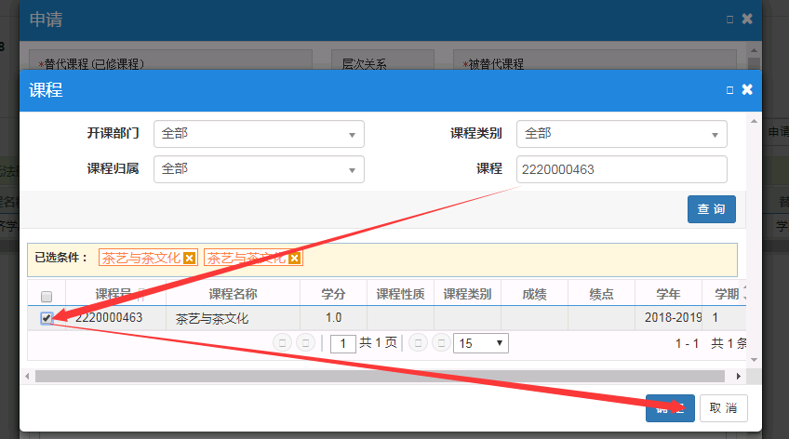This screenshot has width=789, height=439.
Task: Sort by 课程名称 column header
Action: pyautogui.click(x=233, y=294)
